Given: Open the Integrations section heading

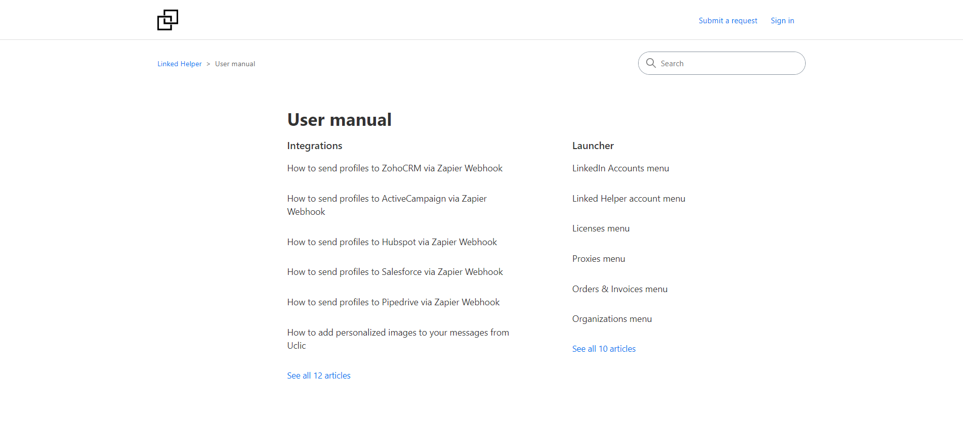Looking at the screenshot, I should tap(315, 146).
